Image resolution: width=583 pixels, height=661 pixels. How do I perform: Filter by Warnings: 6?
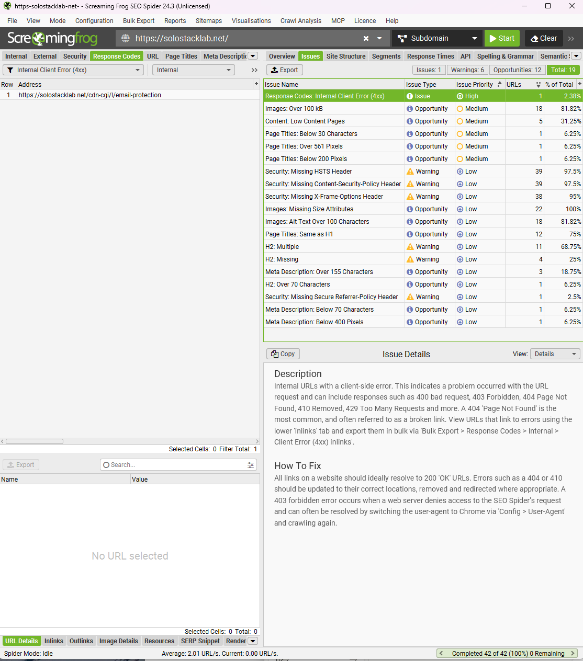(467, 70)
